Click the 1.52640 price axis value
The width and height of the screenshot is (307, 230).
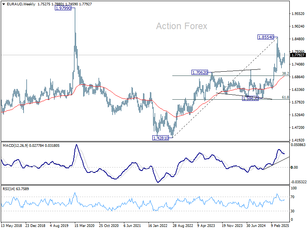click(x=298, y=115)
